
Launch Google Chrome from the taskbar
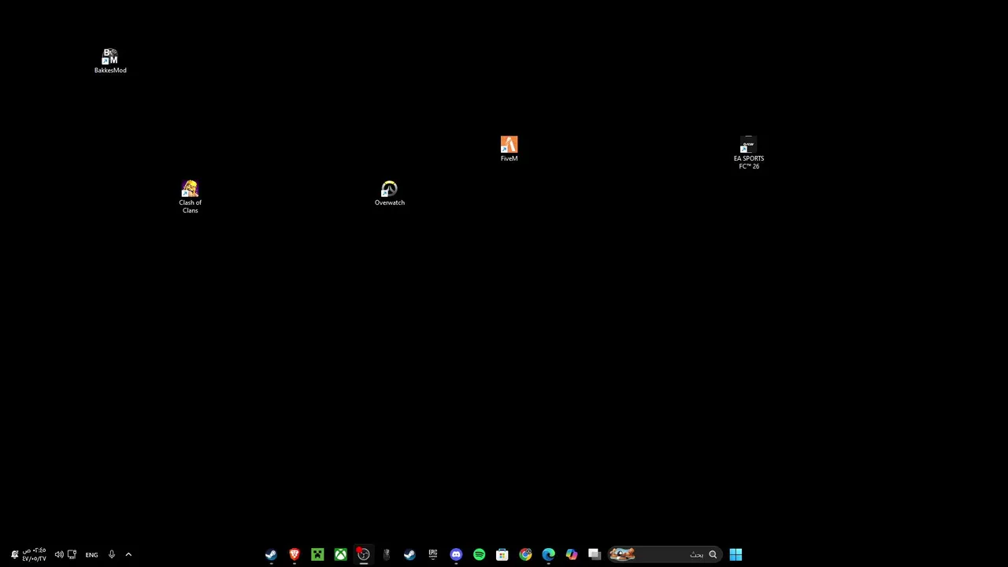pyautogui.click(x=525, y=554)
